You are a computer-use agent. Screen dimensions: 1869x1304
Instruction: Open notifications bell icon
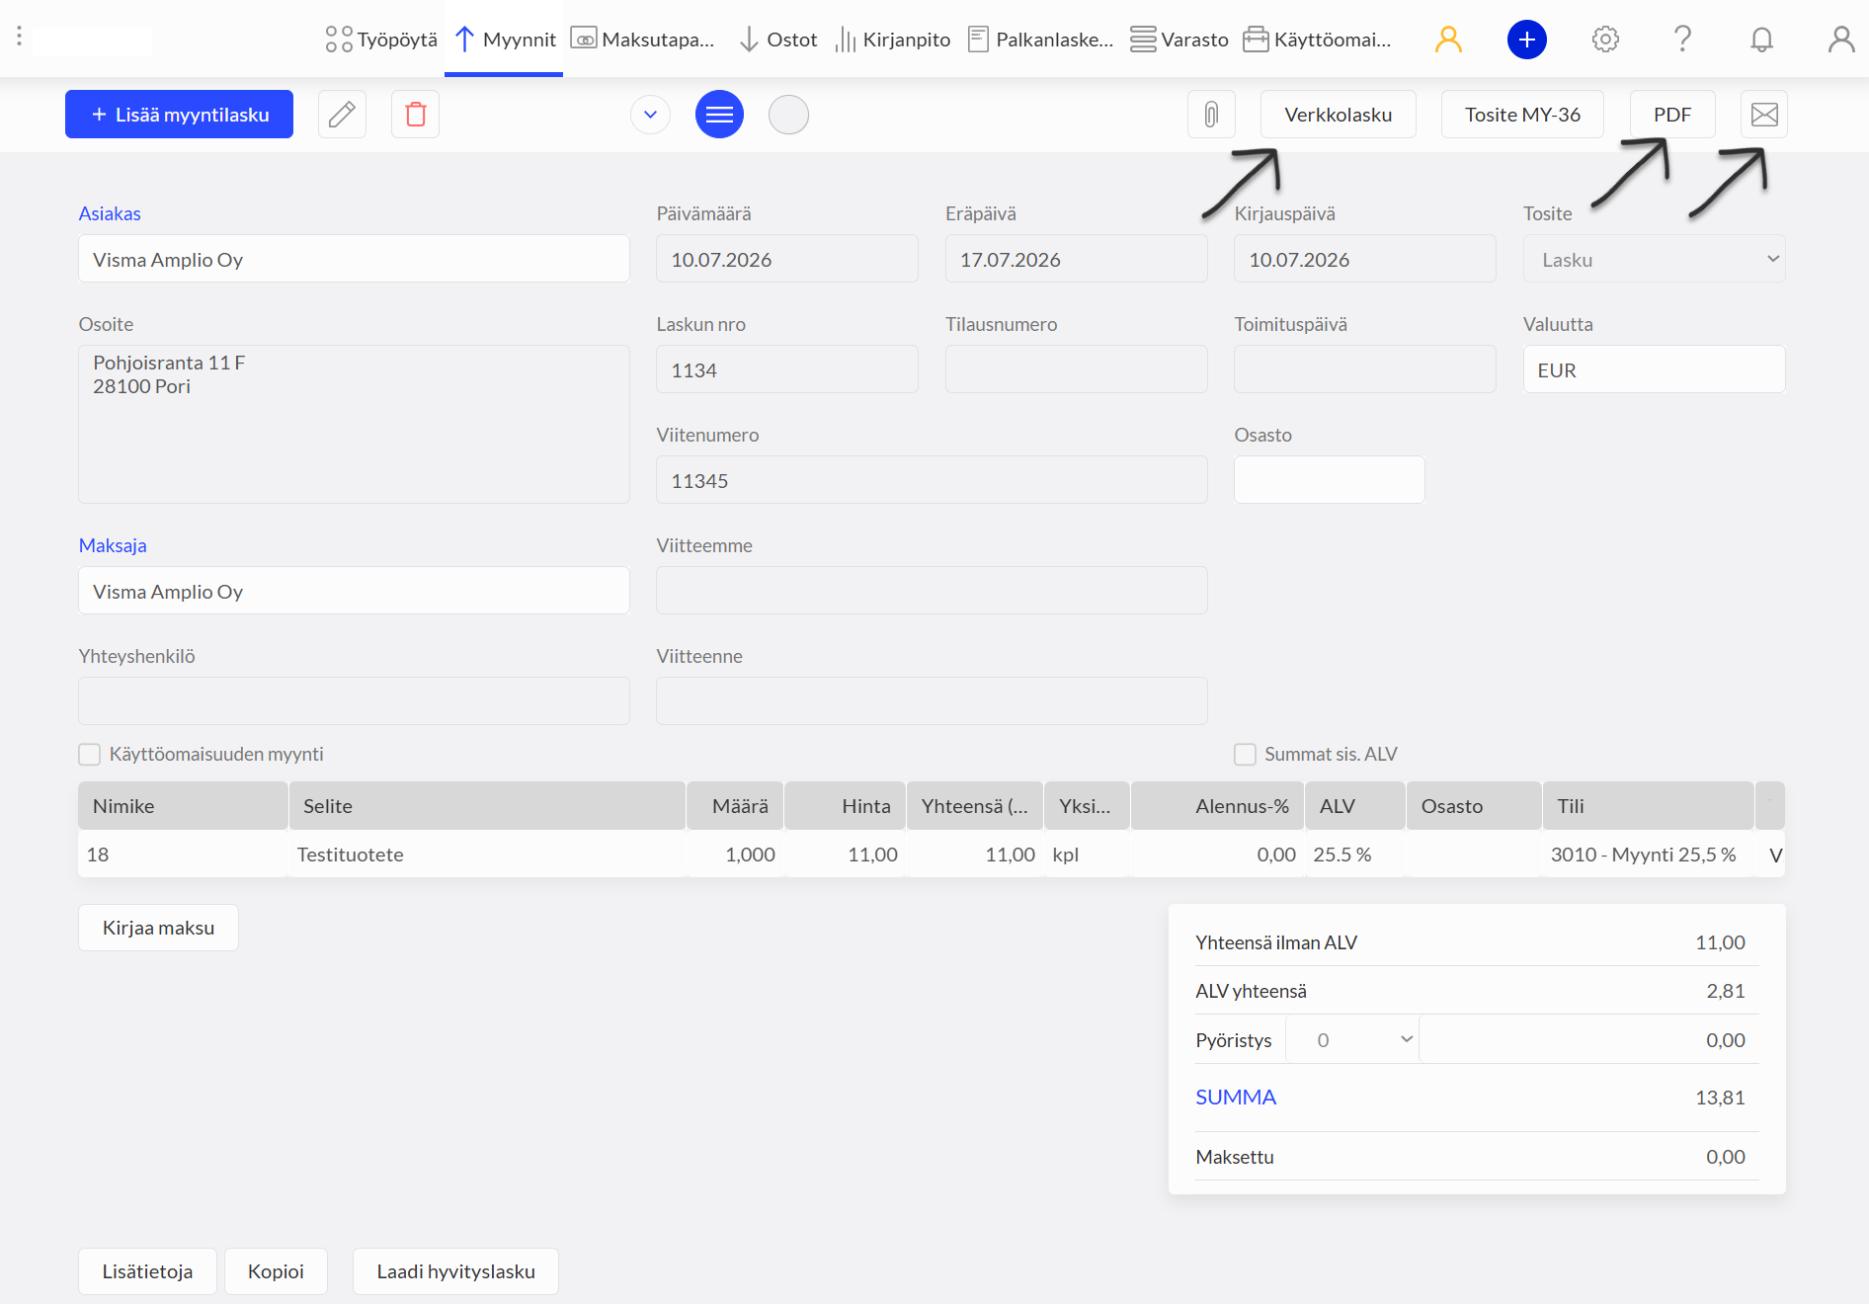click(1761, 40)
